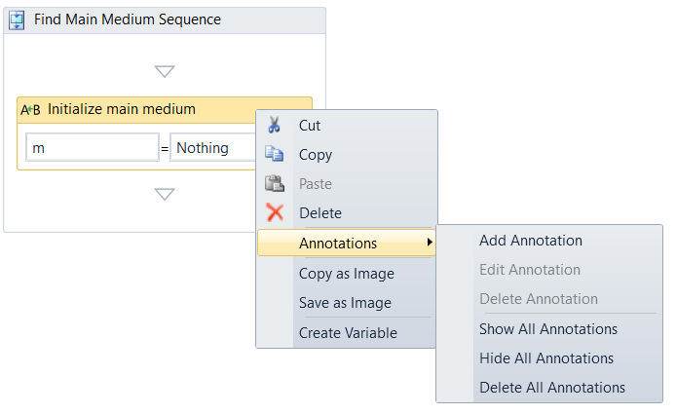
Task: Click the variable field containing m
Action: (92, 148)
